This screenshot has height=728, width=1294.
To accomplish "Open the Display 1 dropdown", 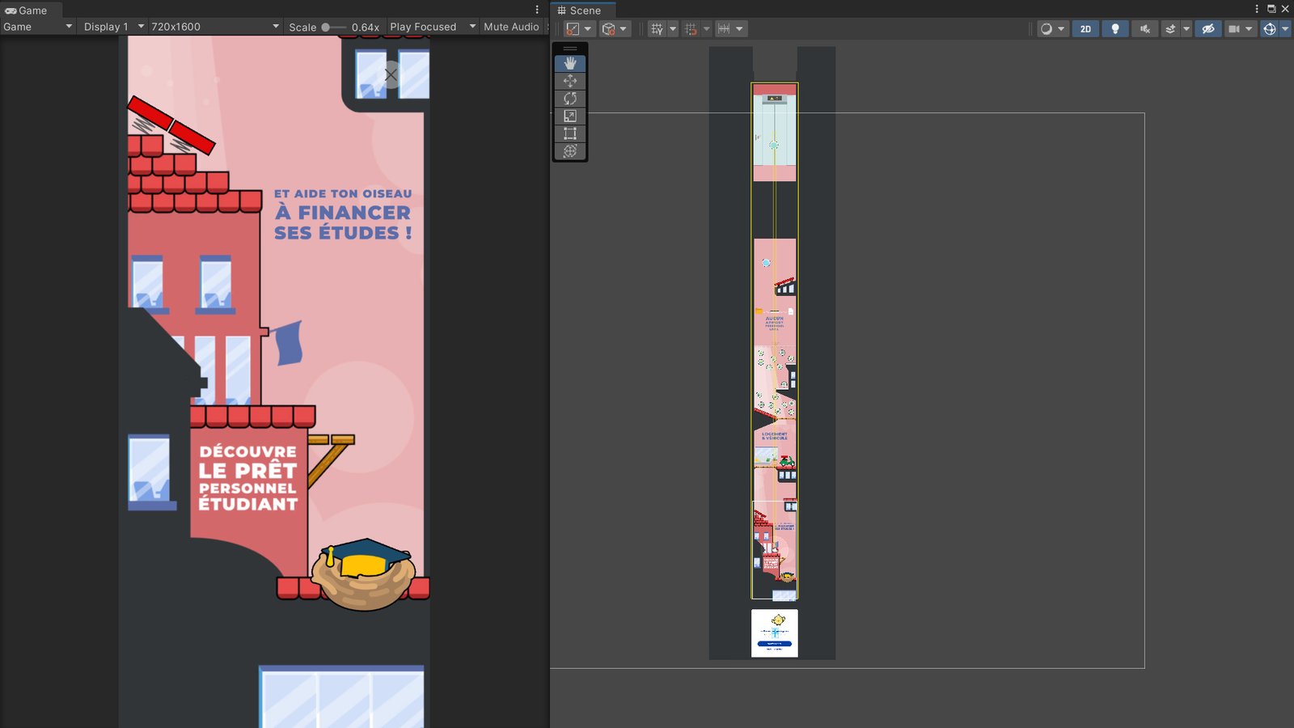I will coord(113,27).
